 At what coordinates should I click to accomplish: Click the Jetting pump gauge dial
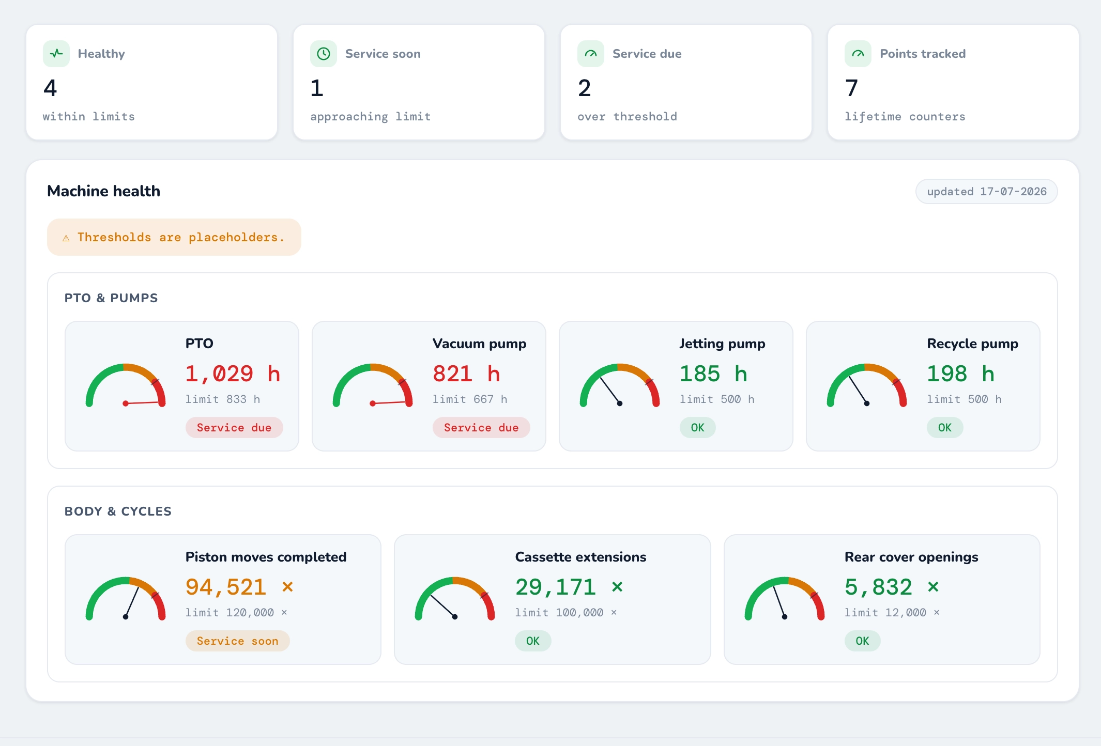click(x=620, y=385)
